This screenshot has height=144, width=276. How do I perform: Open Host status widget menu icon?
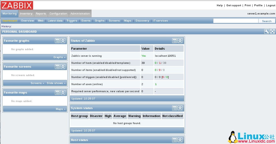(x=175, y=140)
